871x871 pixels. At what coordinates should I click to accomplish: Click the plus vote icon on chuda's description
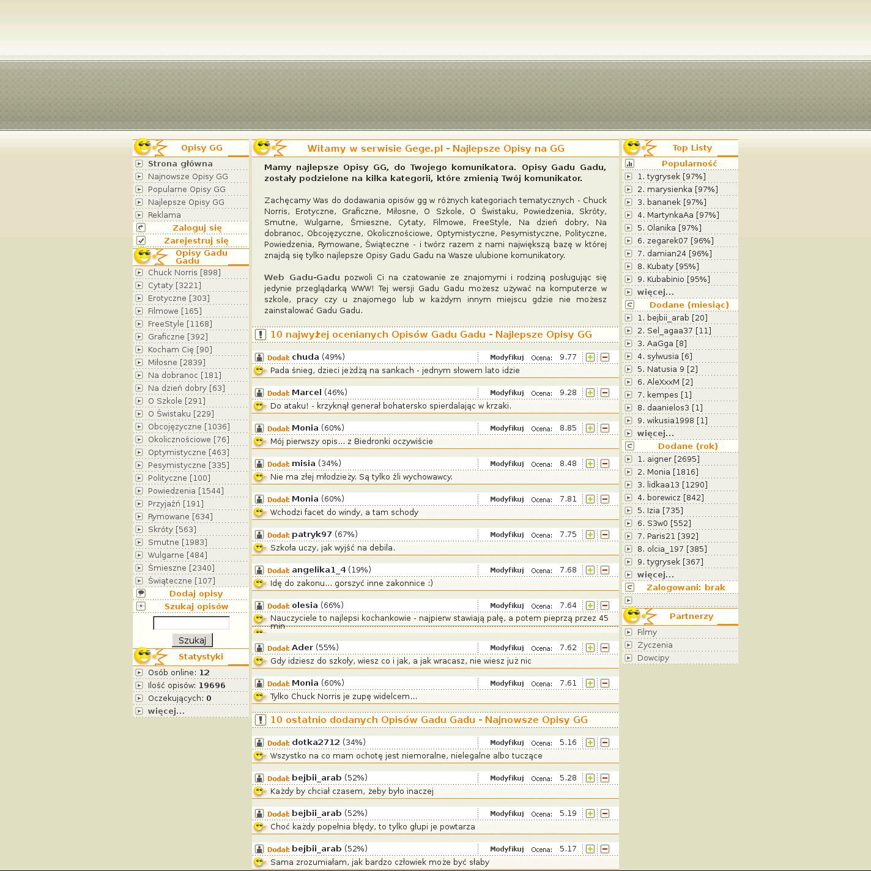pos(590,357)
